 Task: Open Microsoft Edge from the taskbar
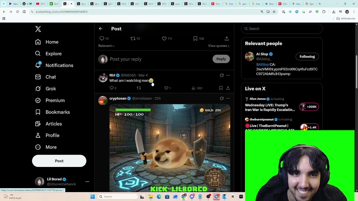[x=159, y=197]
